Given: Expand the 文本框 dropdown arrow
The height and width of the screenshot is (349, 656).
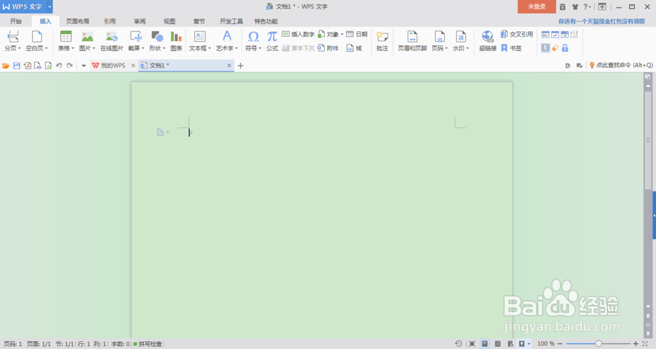Looking at the screenshot, I should click(x=210, y=48).
